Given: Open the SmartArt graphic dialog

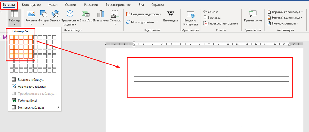Looking at the screenshot, I should click(x=86, y=14).
